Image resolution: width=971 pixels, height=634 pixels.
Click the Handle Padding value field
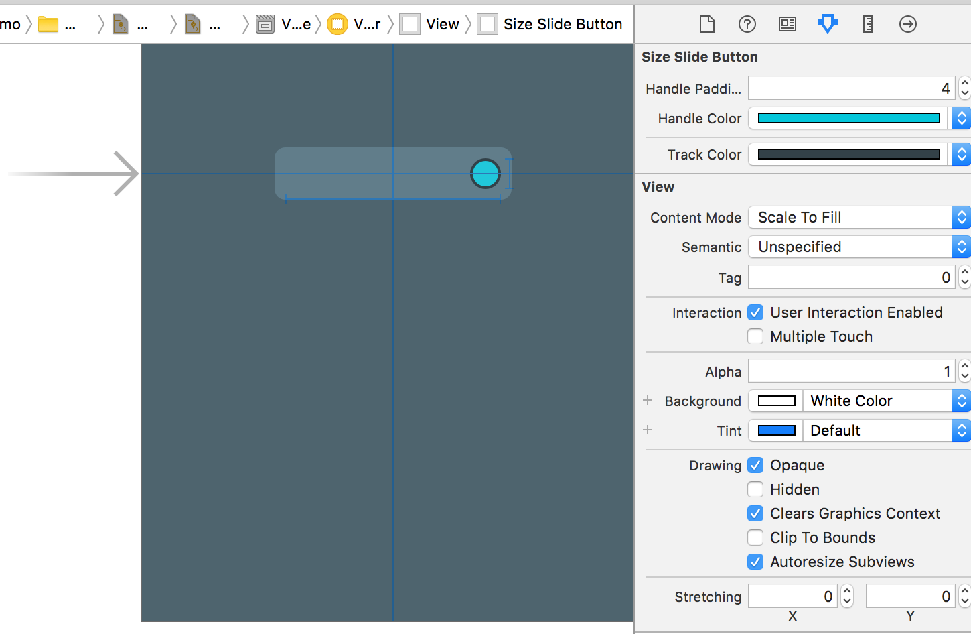tap(852, 88)
